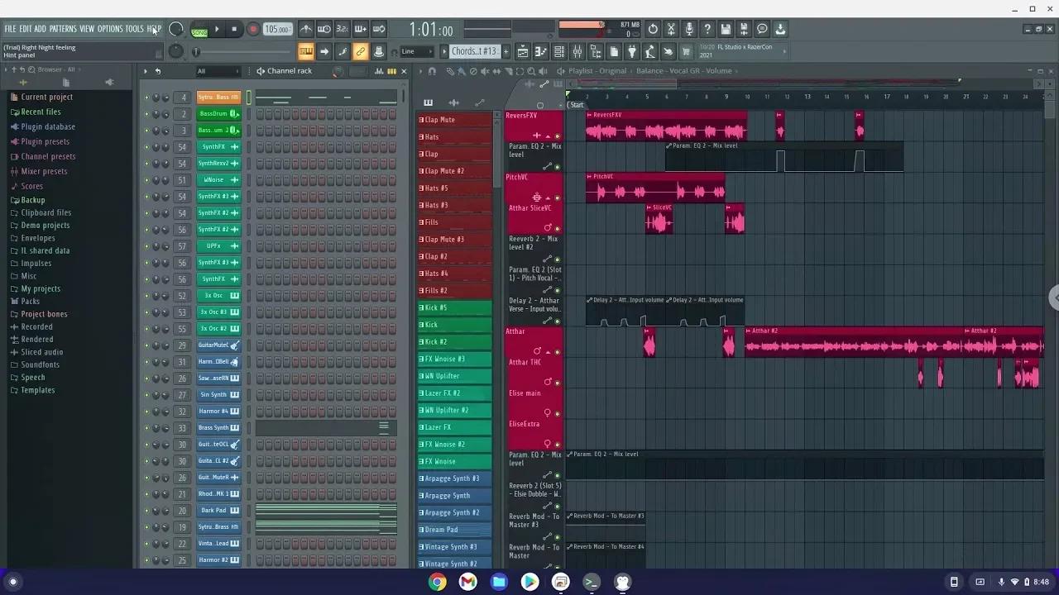
Task: Select the Clap Mute pattern in picker
Action: pos(454,120)
